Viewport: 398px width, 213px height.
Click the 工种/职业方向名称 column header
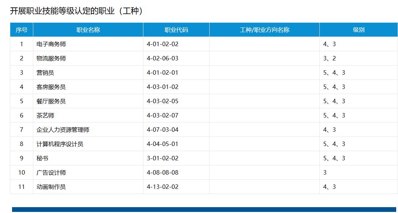tap(264, 30)
